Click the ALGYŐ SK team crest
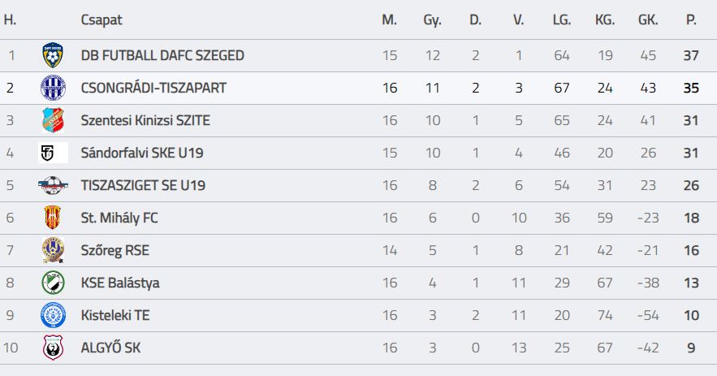Screen dimensions: 717x376 (x=53, y=348)
